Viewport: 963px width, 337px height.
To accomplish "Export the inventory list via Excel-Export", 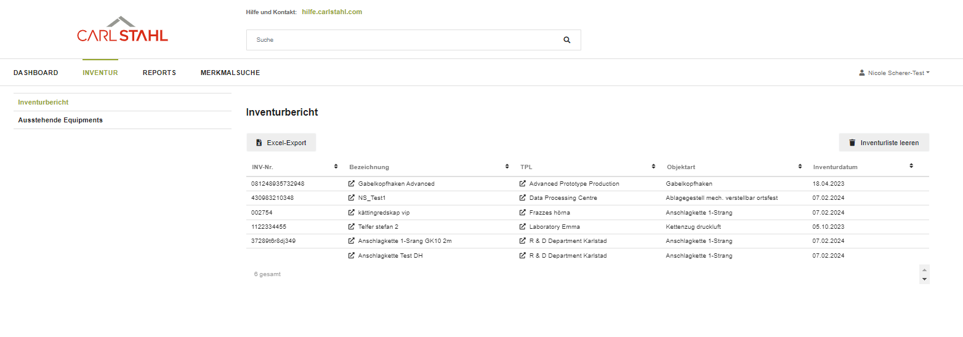I will coord(281,143).
